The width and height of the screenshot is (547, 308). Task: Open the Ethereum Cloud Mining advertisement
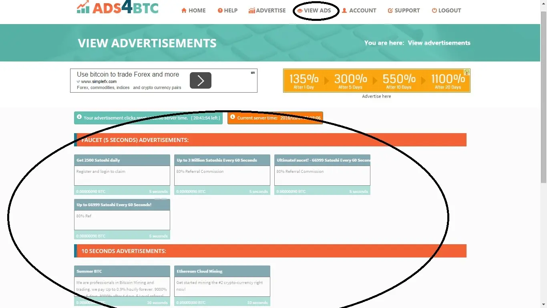coord(222,286)
